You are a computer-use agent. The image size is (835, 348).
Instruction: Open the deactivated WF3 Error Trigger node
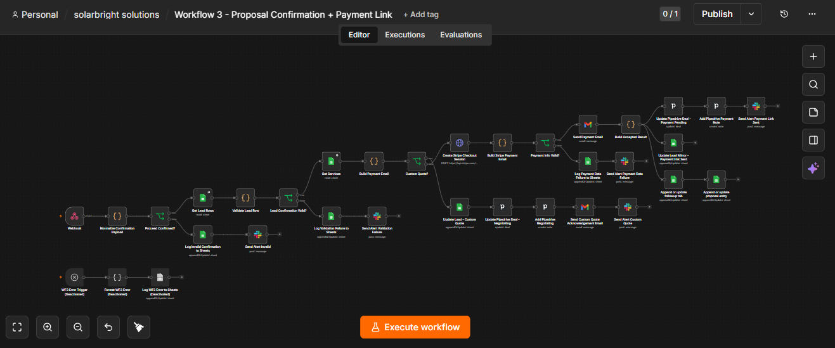click(x=75, y=277)
